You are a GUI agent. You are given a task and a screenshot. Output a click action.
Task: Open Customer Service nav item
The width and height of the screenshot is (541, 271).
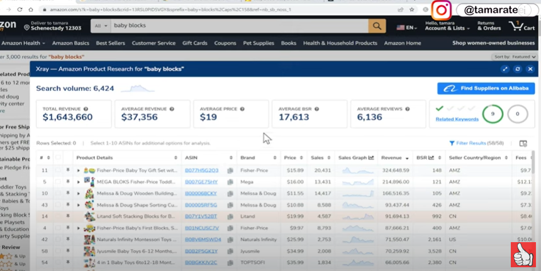coord(153,43)
